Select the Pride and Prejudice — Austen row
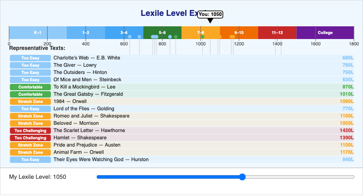 [182, 145]
